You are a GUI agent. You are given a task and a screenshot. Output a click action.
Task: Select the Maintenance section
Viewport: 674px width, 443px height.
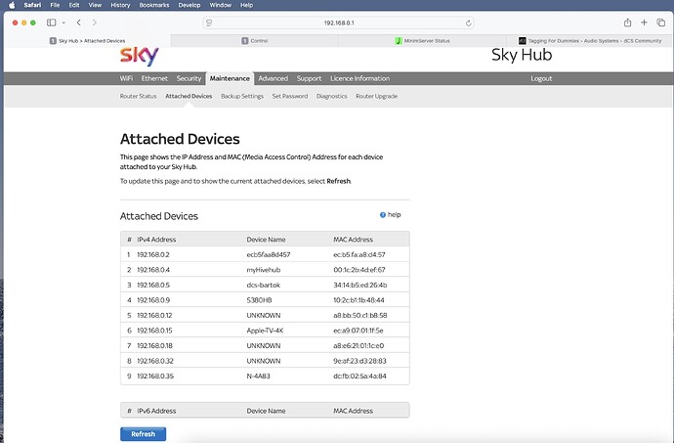pyautogui.click(x=230, y=78)
